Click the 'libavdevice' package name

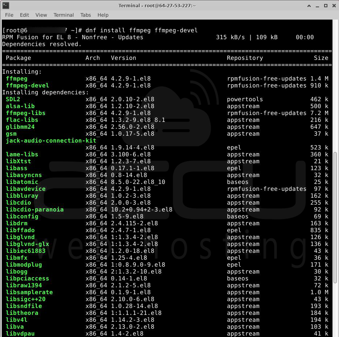point(25,189)
